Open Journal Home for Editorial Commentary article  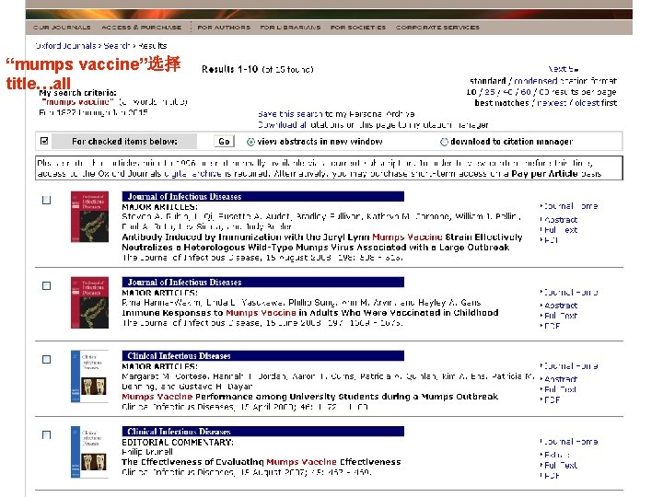570,442
